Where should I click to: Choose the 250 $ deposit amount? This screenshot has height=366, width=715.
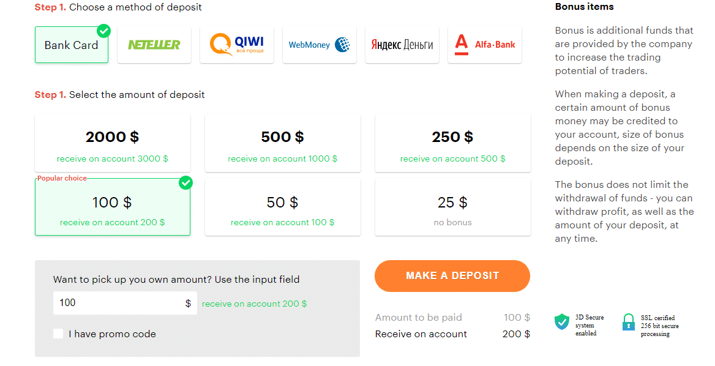tap(452, 143)
